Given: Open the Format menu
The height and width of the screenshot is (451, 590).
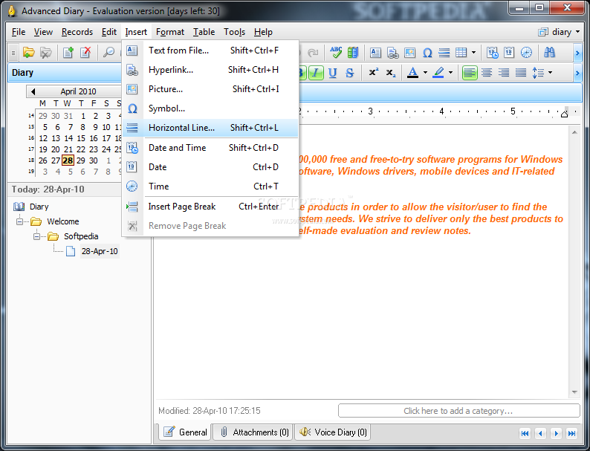Looking at the screenshot, I should 170,32.
